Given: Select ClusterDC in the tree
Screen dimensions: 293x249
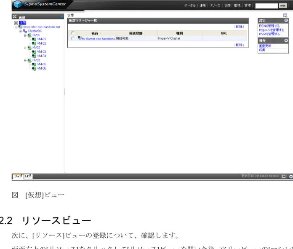Looking at the screenshot, I should tap(35, 31).
